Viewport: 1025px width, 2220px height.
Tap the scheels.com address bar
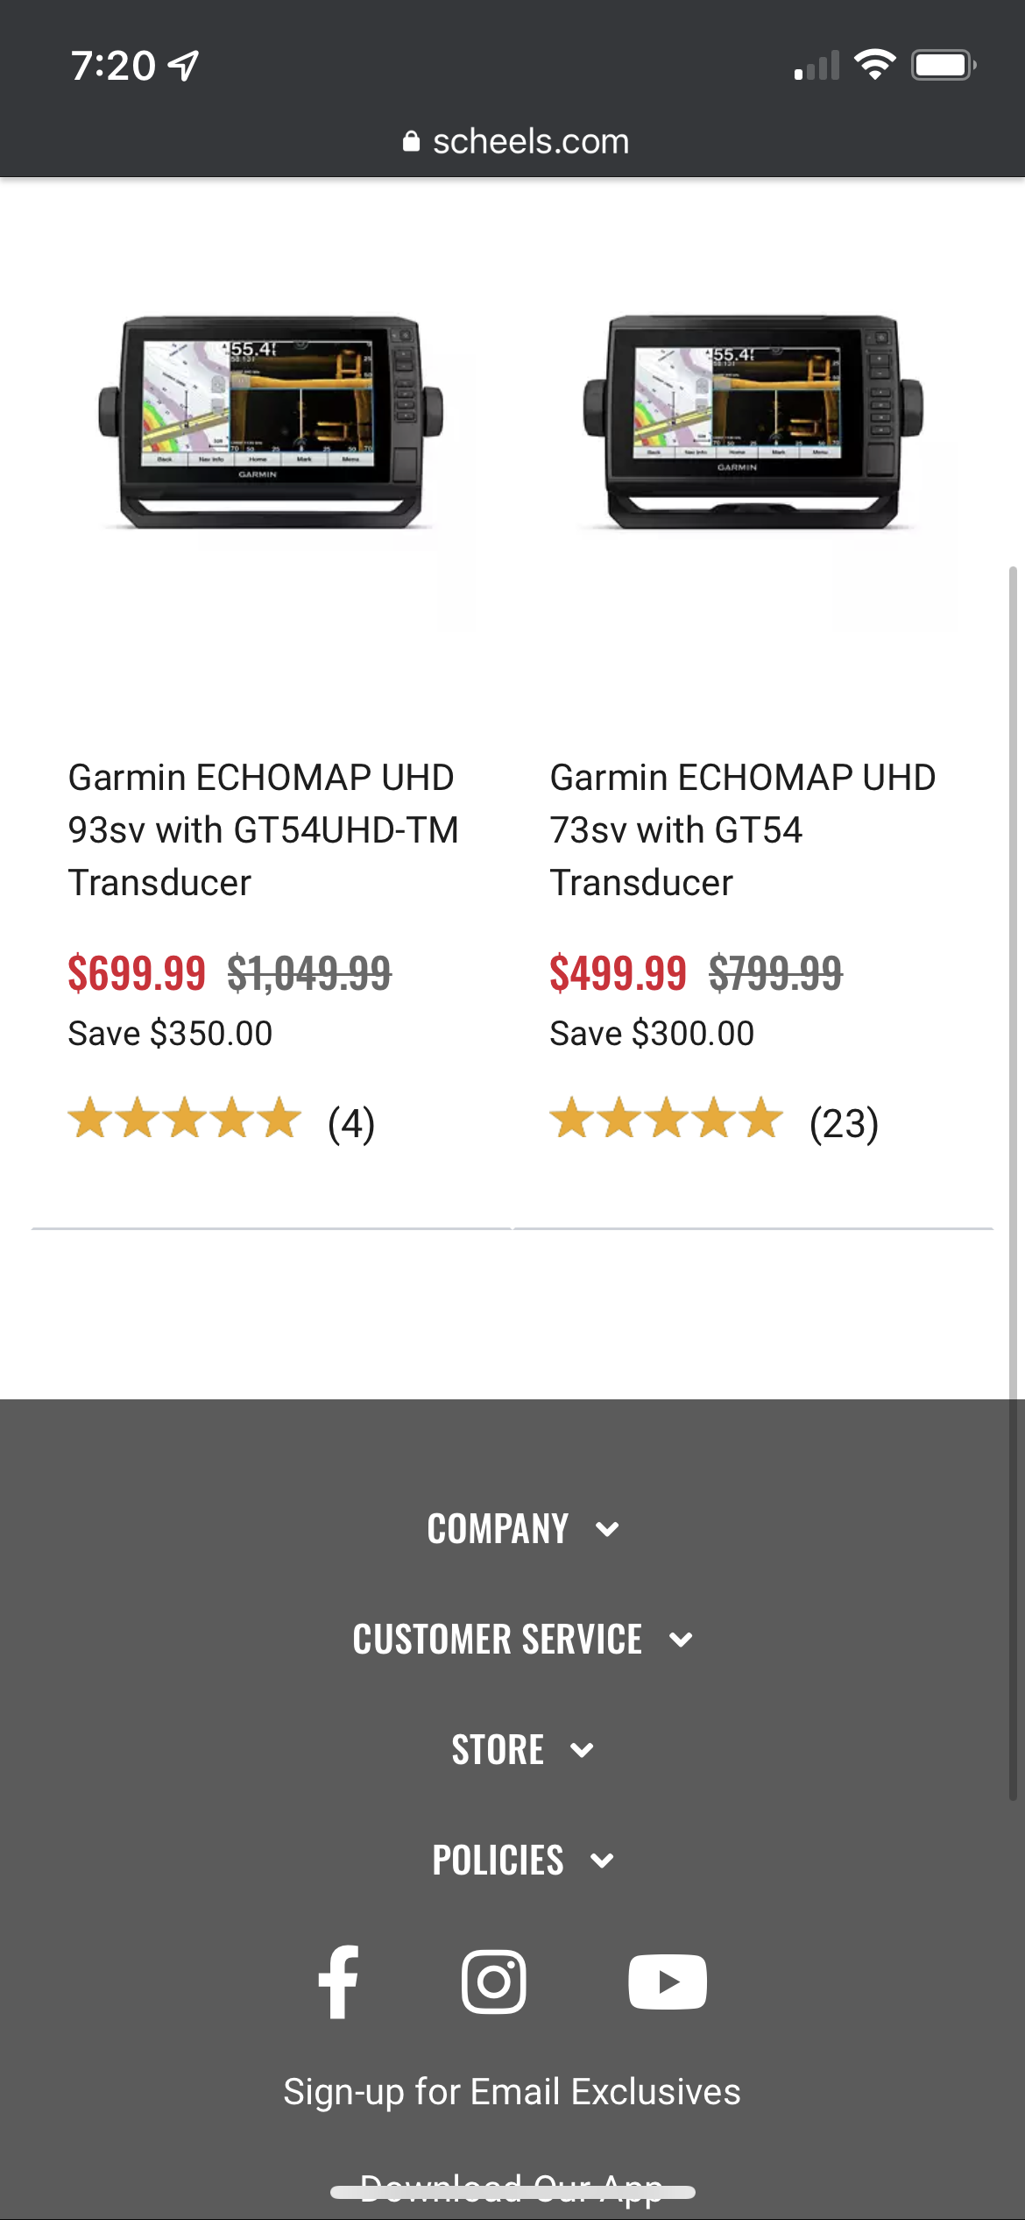point(515,141)
